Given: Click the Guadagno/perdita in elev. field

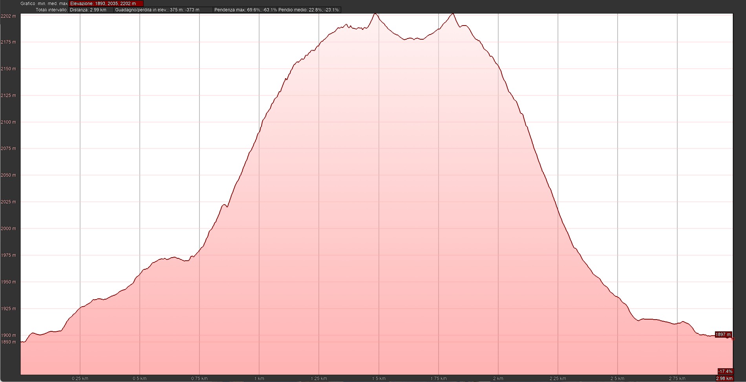Looking at the screenshot, I should tap(163, 10).
